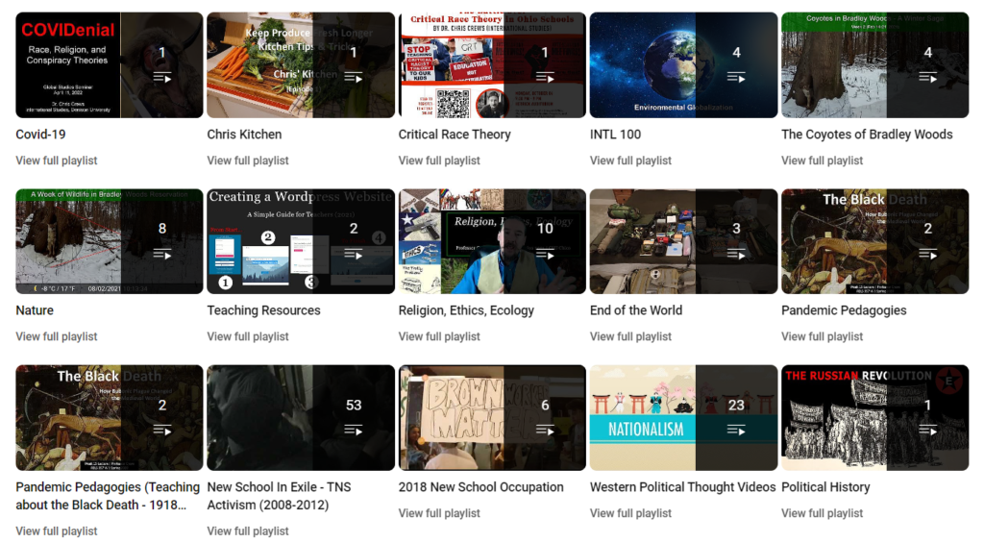
Task: Click playlist icon on Political History thumbnail
Action: tap(927, 431)
